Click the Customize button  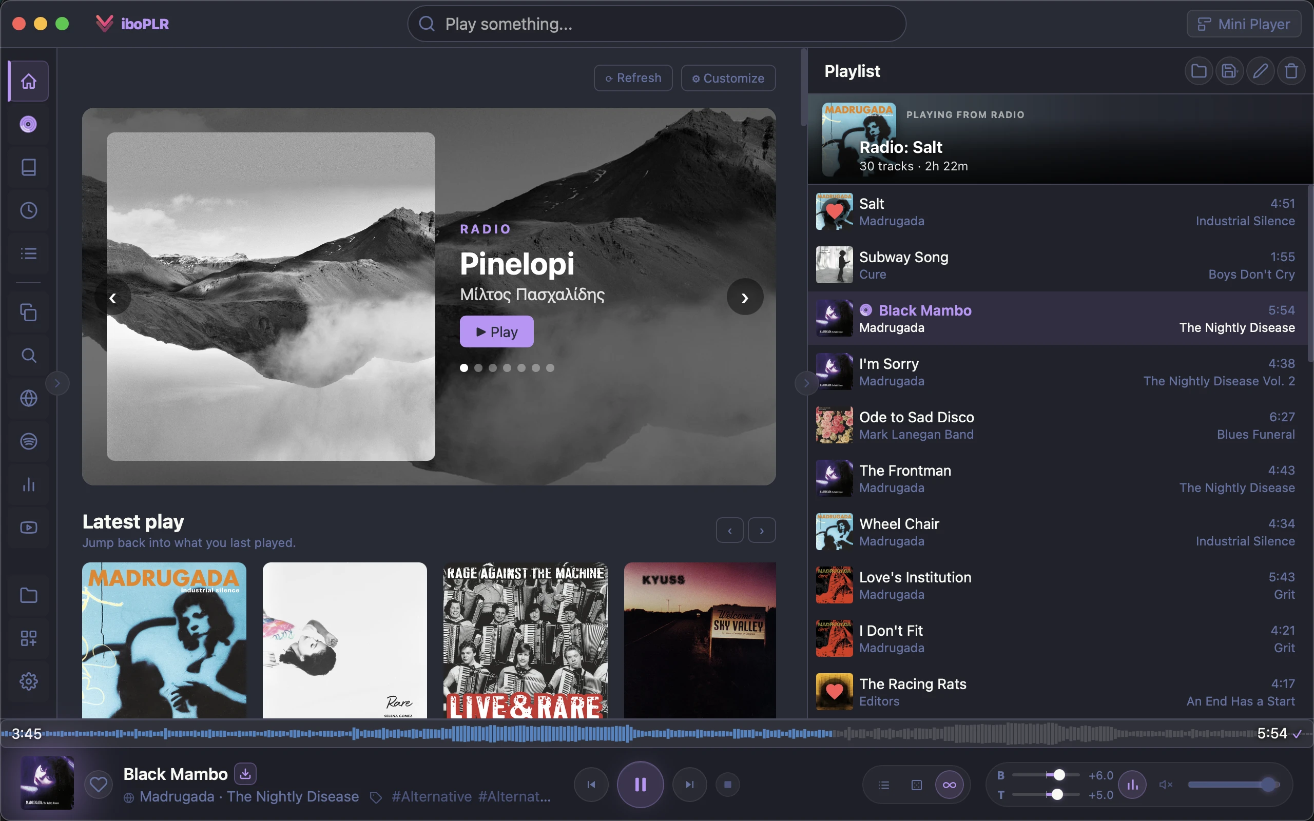728,78
